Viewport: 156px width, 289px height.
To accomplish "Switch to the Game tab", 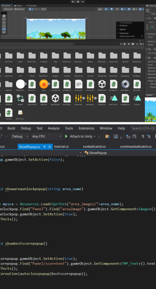I will click(x=18, y=6).
